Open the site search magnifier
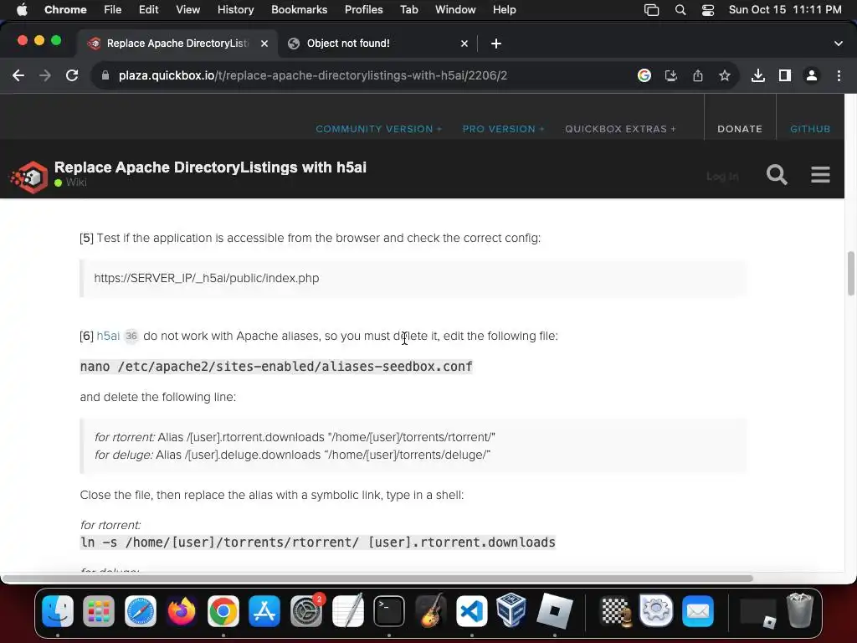Viewport: 857px width, 643px height. coord(777,175)
